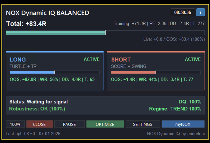The width and height of the screenshot is (210, 143).
Task: Click the 'DQ: 100%' indicator
Action: pos(190,102)
